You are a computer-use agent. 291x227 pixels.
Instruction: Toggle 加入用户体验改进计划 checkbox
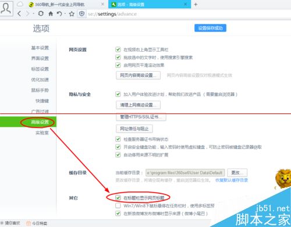[x=118, y=94]
